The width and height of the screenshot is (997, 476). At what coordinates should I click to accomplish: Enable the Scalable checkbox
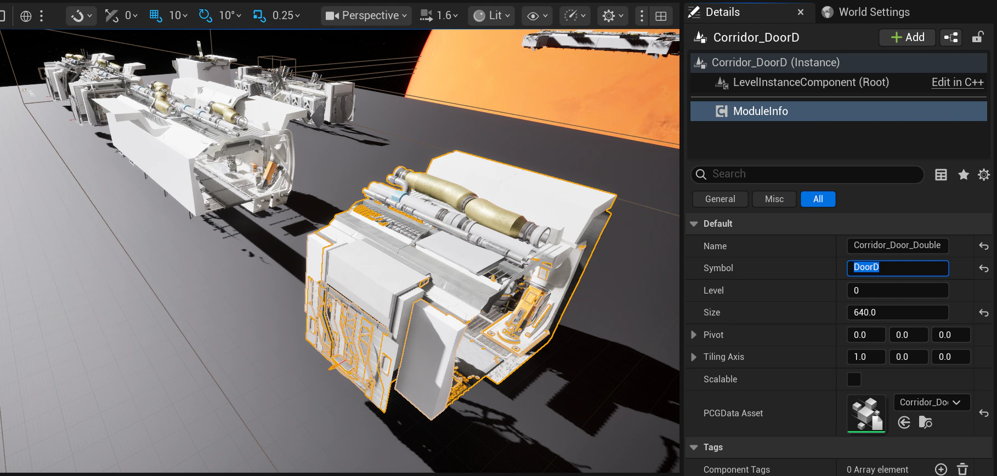(854, 379)
